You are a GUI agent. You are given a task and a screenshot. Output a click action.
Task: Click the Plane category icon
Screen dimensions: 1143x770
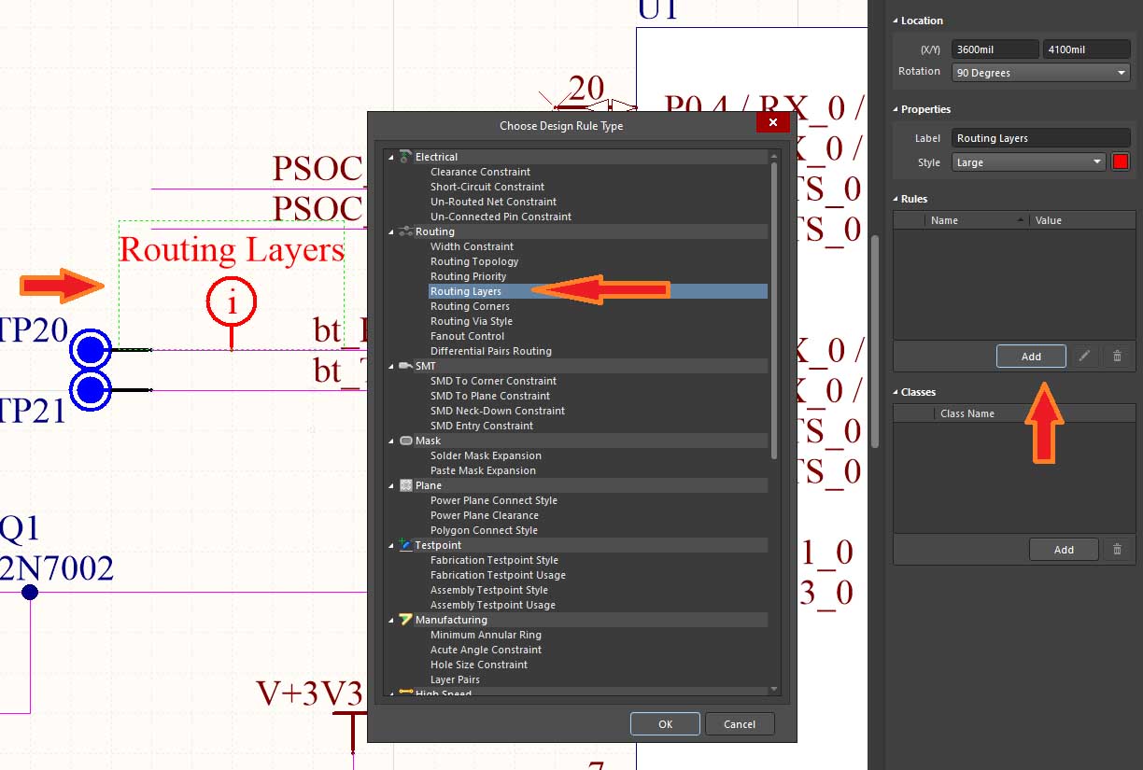tap(405, 485)
